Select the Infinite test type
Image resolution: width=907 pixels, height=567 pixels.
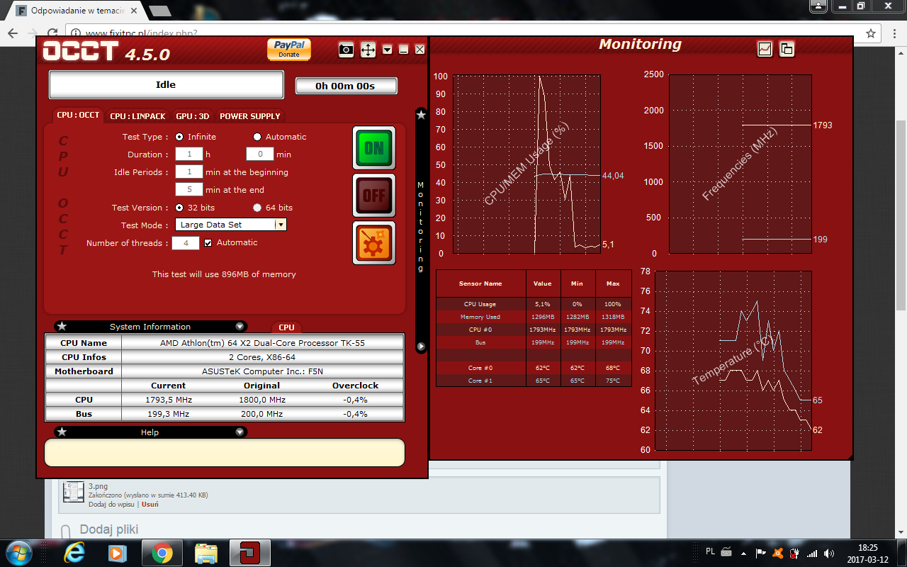pos(179,137)
